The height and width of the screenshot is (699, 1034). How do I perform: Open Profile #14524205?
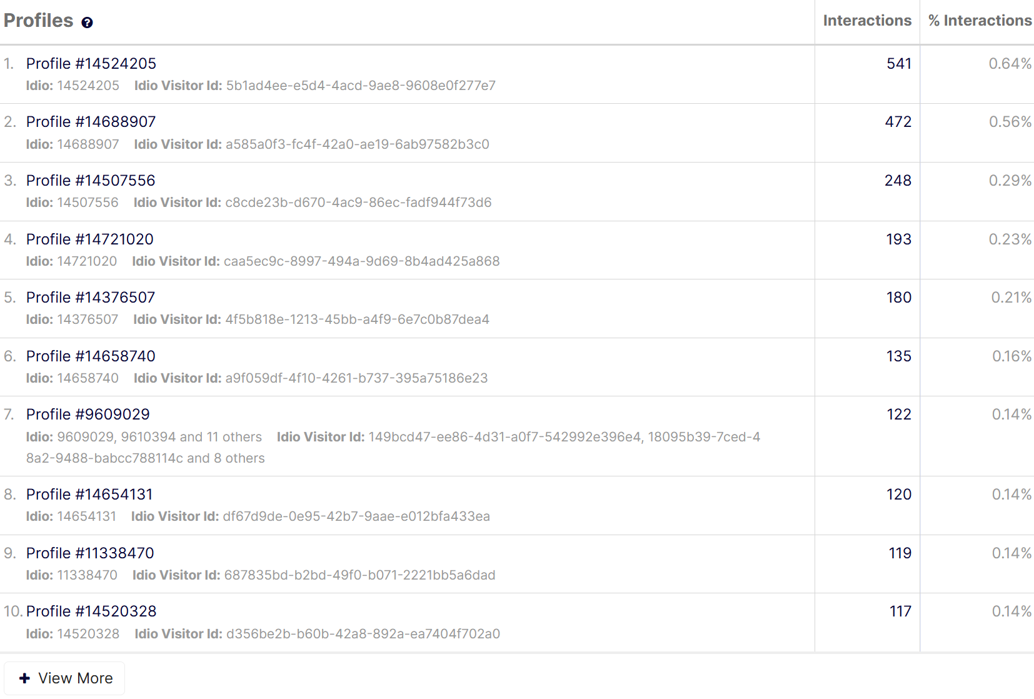pos(91,64)
